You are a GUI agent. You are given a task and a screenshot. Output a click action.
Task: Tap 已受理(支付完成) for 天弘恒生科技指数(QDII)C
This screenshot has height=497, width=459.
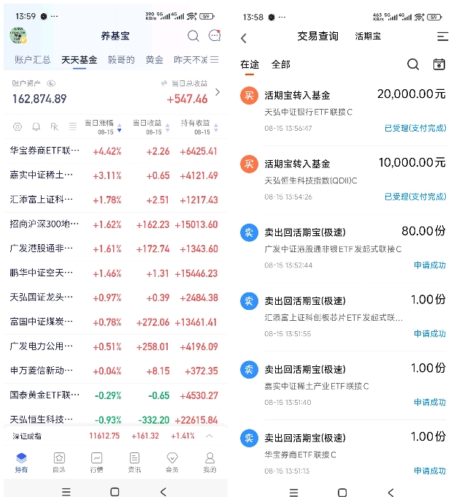[x=415, y=197]
